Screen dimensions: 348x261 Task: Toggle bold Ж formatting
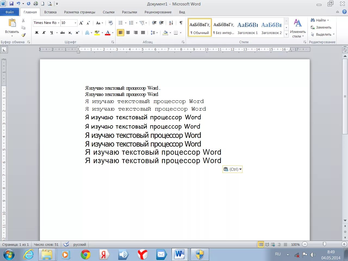pyautogui.click(x=37, y=33)
